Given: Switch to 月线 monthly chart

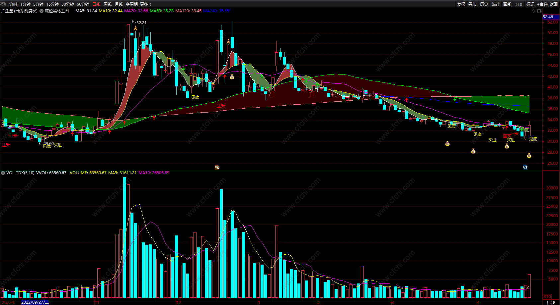Looking at the screenshot, I should tap(119, 4).
